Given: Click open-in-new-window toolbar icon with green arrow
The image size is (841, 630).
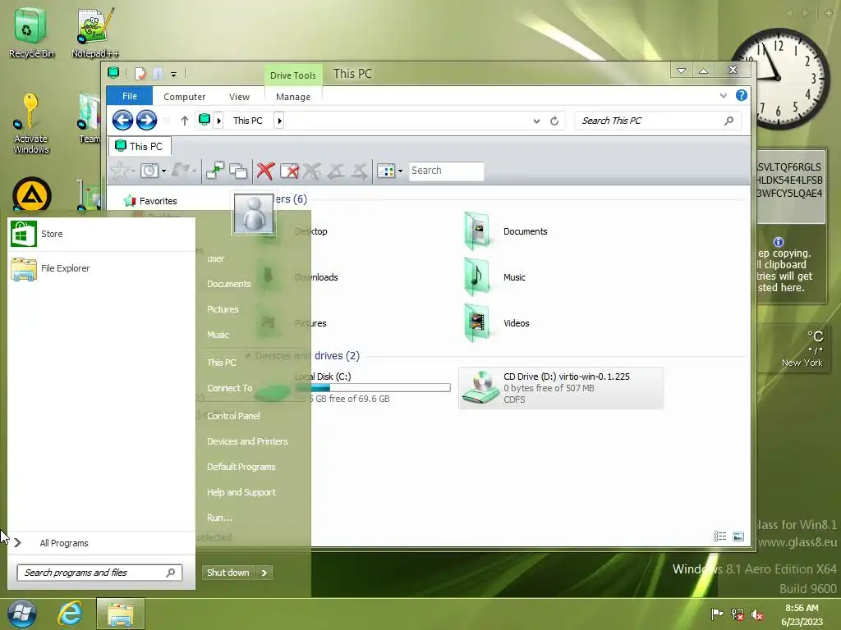Looking at the screenshot, I should [215, 171].
